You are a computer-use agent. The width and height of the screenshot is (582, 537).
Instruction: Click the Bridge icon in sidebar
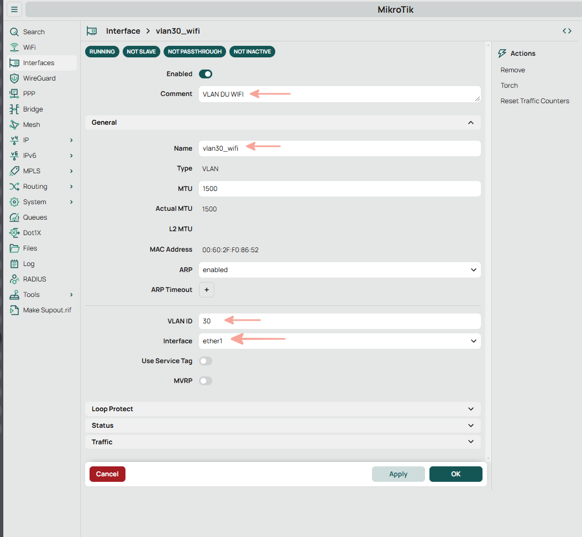click(x=14, y=109)
